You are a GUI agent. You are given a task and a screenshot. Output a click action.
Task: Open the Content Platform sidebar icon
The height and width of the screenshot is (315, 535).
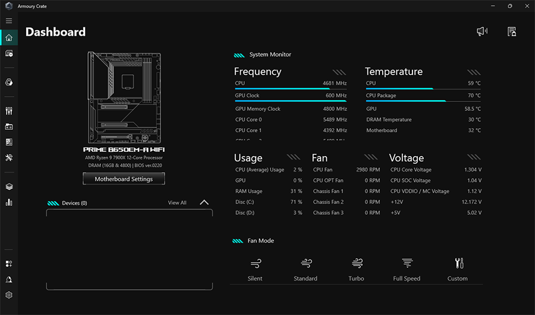[x=9, y=263]
